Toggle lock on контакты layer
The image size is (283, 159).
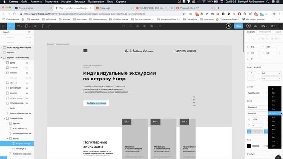click(x=27, y=68)
